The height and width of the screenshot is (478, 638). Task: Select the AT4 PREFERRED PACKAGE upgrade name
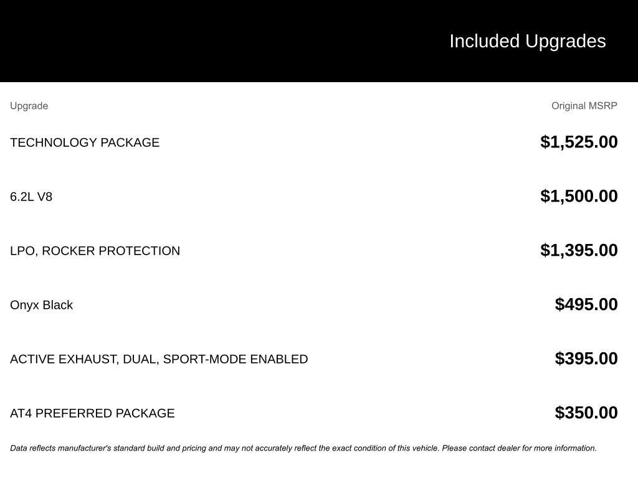[92, 413]
